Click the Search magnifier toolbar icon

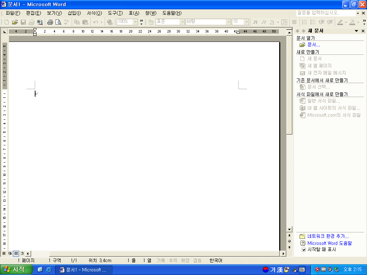click(x=40, y=22)
